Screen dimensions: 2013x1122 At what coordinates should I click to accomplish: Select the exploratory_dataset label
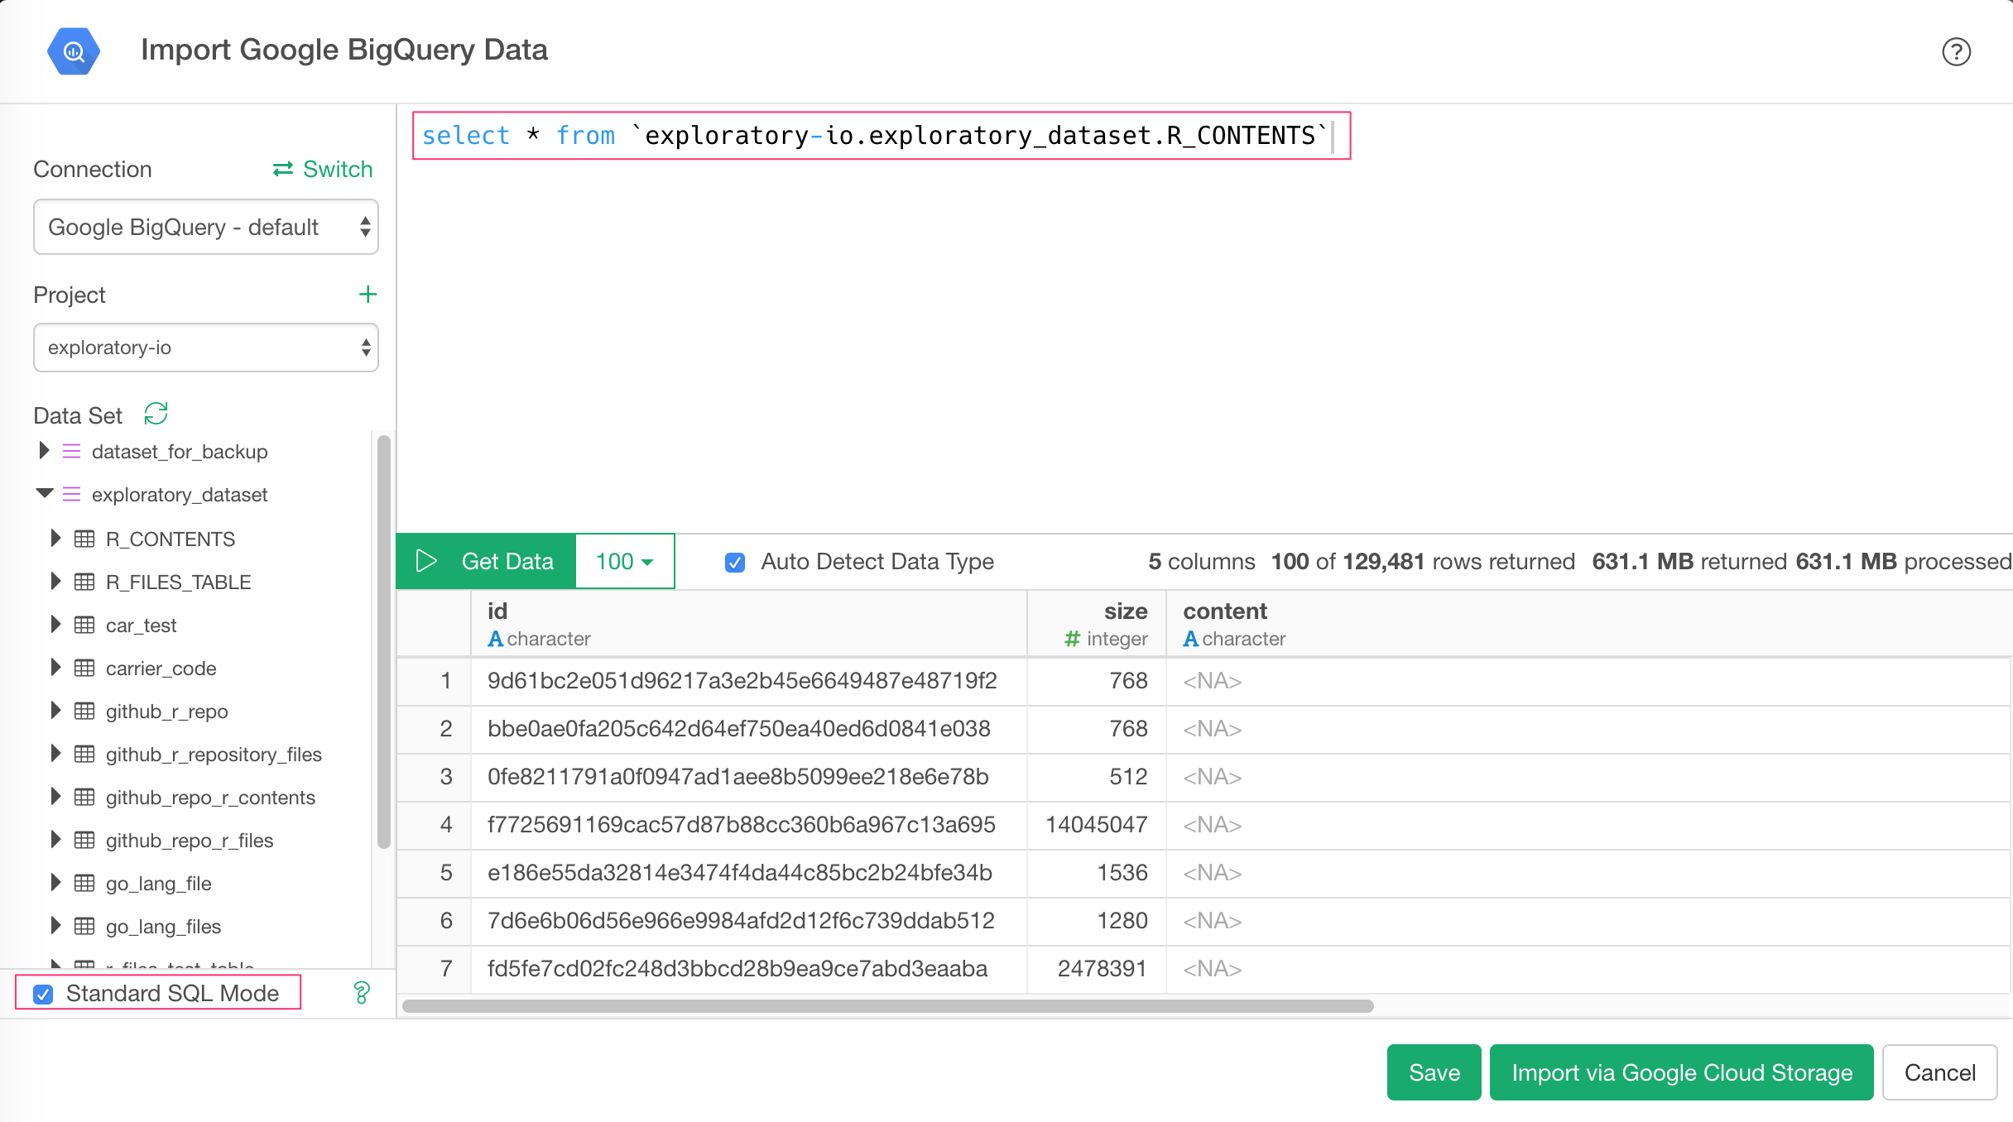coord(180,495)
